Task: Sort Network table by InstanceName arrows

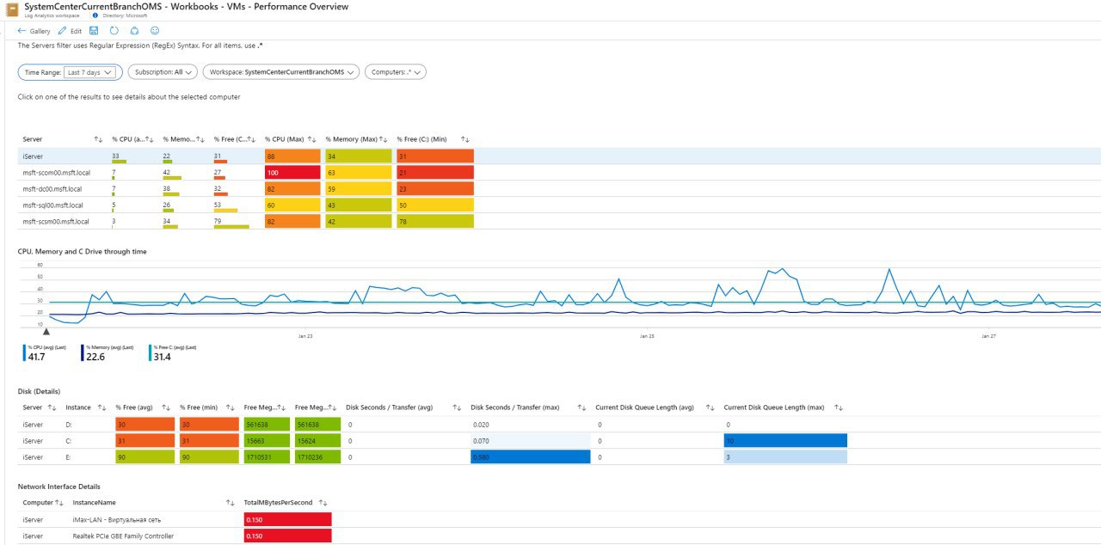Action: pyautogui.click(x=230, y=503)
